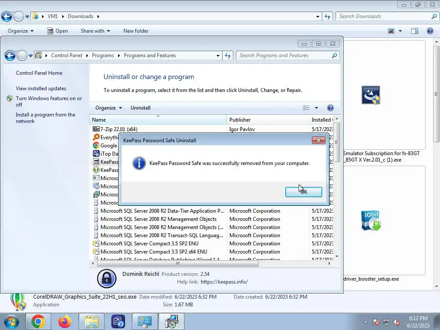
Task: Open Organize menu in Programs and Features
Action: tap(109, 108)
